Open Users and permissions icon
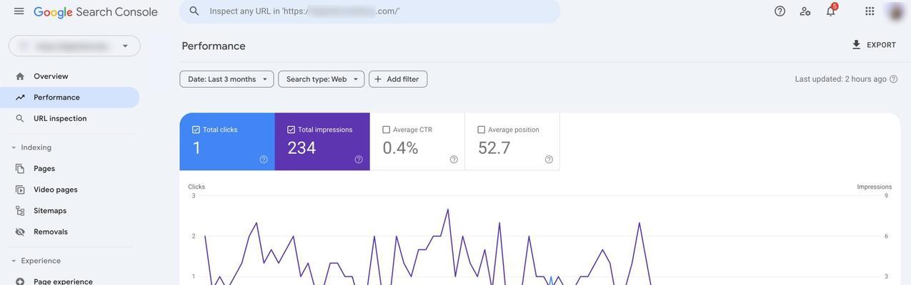Viewport: 911px width, 285px height. 805,11
